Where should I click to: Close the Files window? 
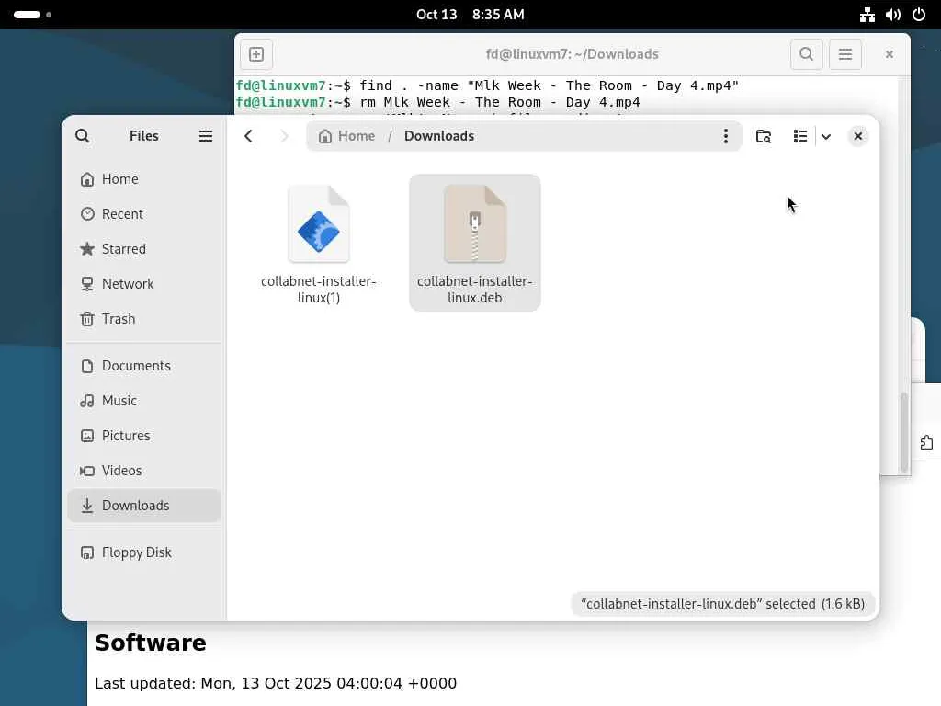point(858,136)
